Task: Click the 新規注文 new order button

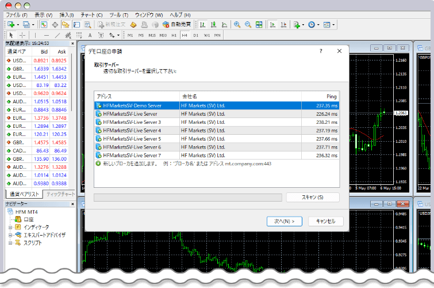Action: (112, 25)
